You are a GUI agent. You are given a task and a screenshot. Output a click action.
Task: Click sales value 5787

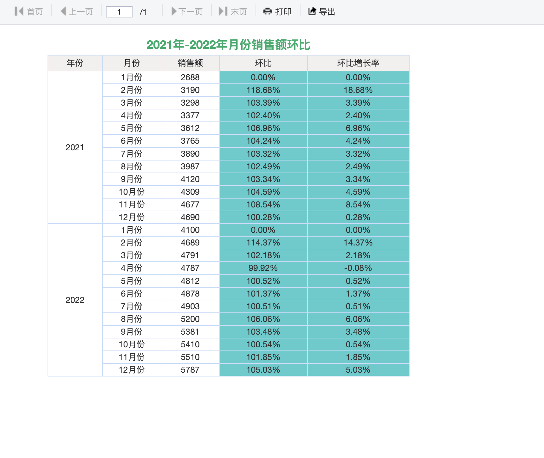coord(190,370)
